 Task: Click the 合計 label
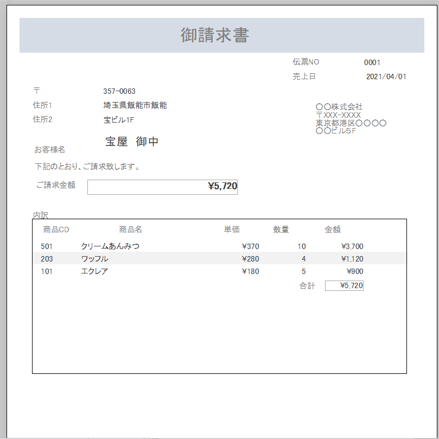tap(307, 286)
